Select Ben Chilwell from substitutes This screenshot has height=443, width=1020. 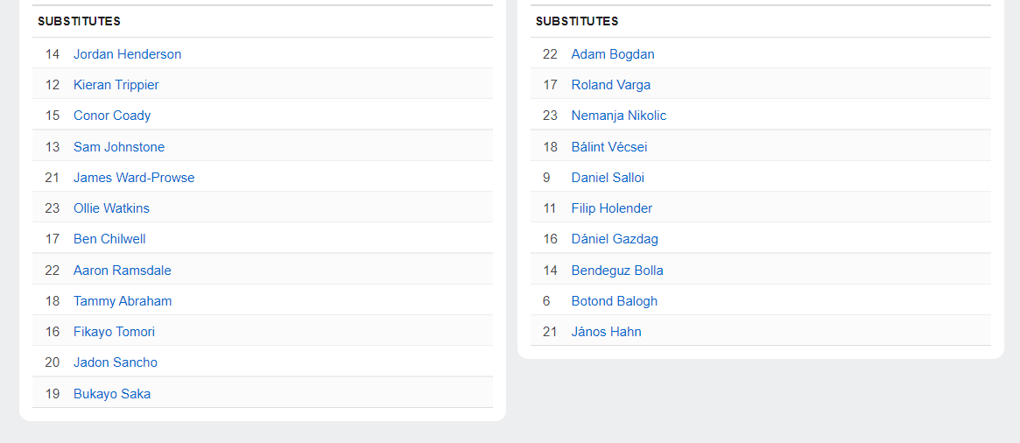point(109,239)
